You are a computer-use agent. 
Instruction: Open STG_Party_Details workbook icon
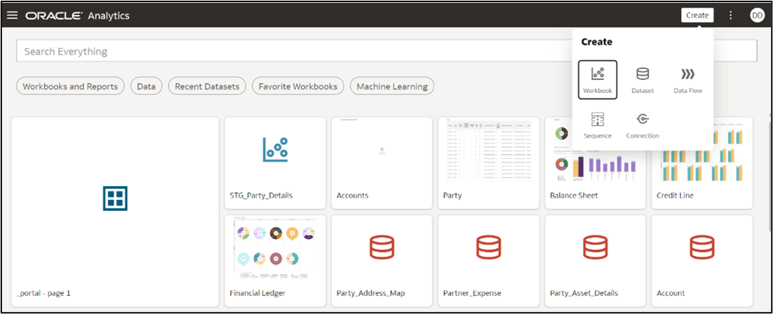[275, 150]
